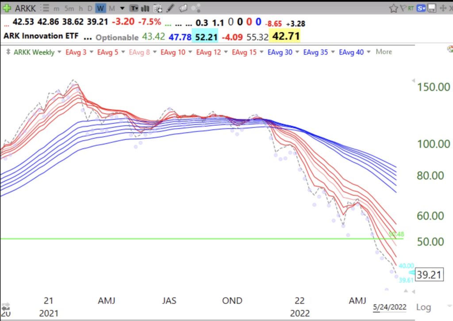The image size is (453, 321).
Task: Toggle the Log scale setting
Action: pos(423,307)
